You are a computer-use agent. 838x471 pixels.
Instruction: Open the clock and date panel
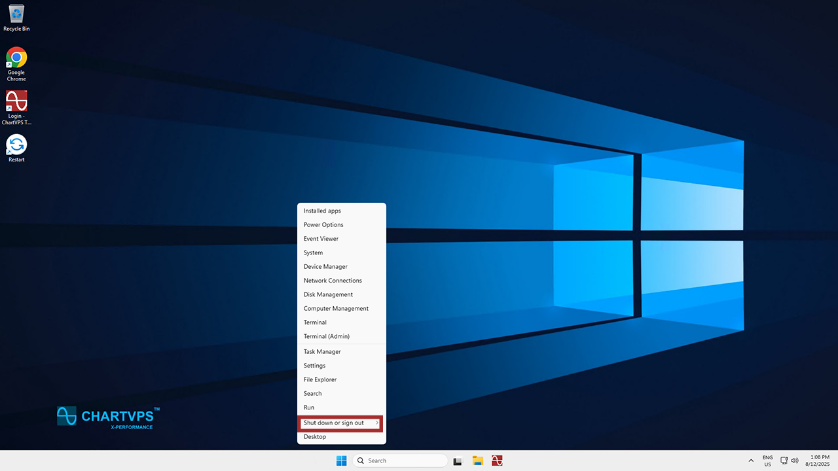820,461
